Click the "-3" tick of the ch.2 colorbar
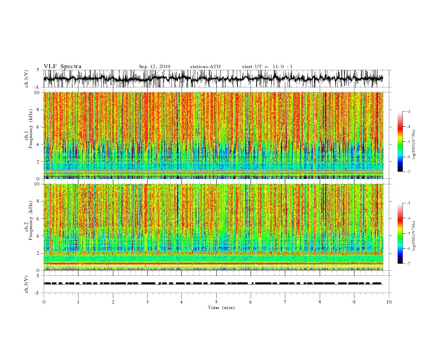The width and height of the screenshot is (438, 339). pyautogui.click(x=408, y=203)
